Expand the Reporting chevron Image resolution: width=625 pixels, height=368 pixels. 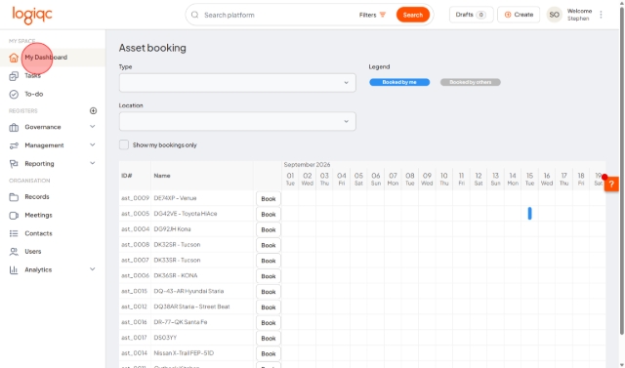pos(92,163)
